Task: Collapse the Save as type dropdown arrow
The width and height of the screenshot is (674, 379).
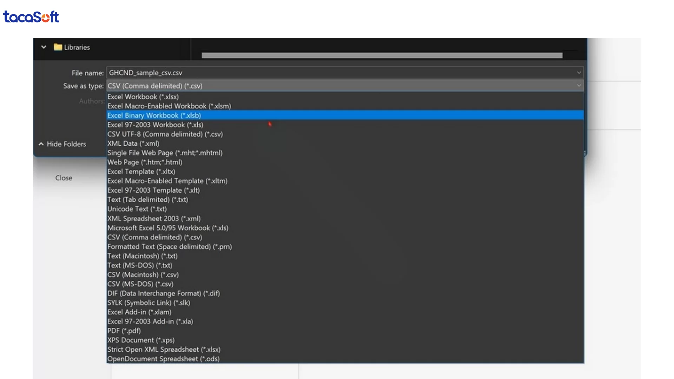Action: (x=579, y=86)
